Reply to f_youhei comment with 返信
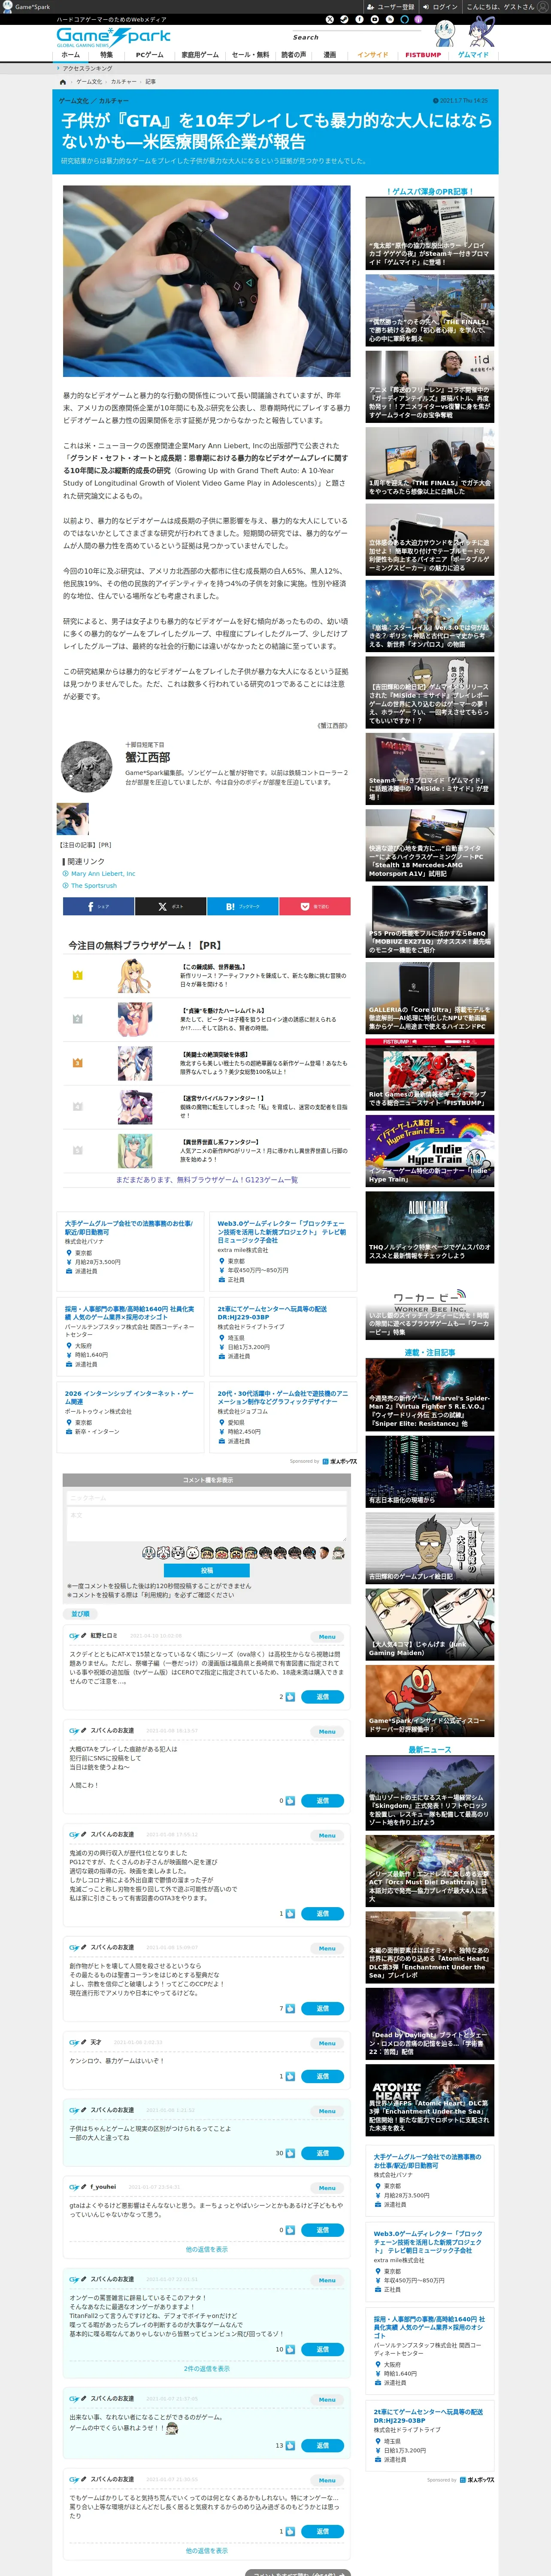The image size is (551, 2576). (x=323, y=2230)
